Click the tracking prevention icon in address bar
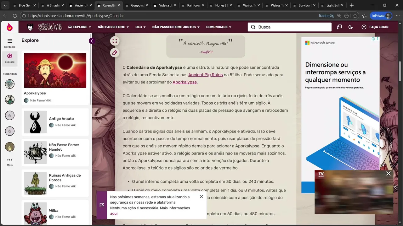This screenshot has width=403, height=226. pyautogui.click(x=339, y=16)
